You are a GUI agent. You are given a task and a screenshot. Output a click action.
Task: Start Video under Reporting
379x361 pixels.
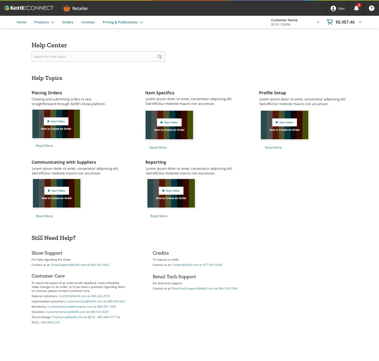[171, 191]
